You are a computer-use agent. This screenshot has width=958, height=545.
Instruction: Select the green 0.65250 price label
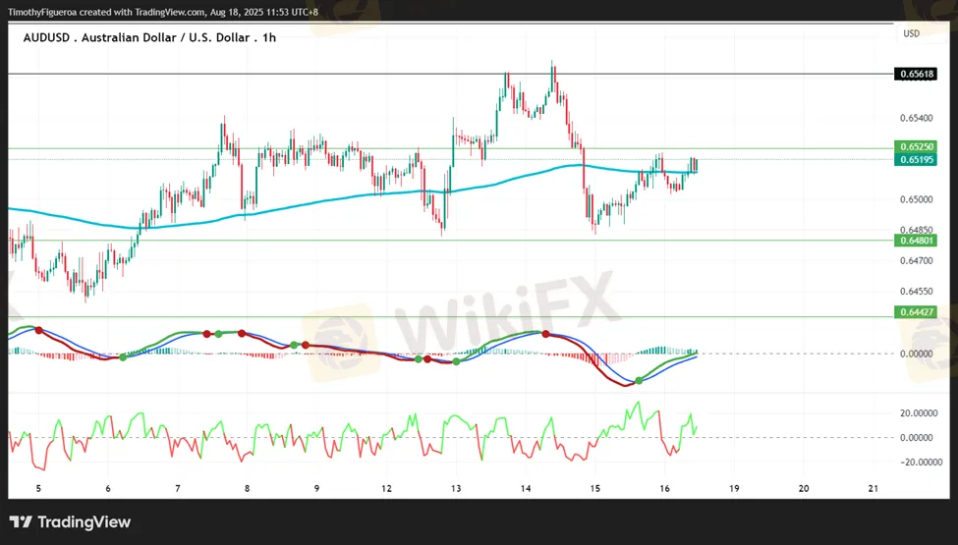[916, 146]
